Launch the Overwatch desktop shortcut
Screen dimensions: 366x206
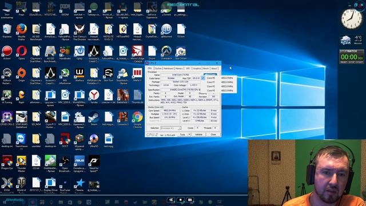click(166, 51)
